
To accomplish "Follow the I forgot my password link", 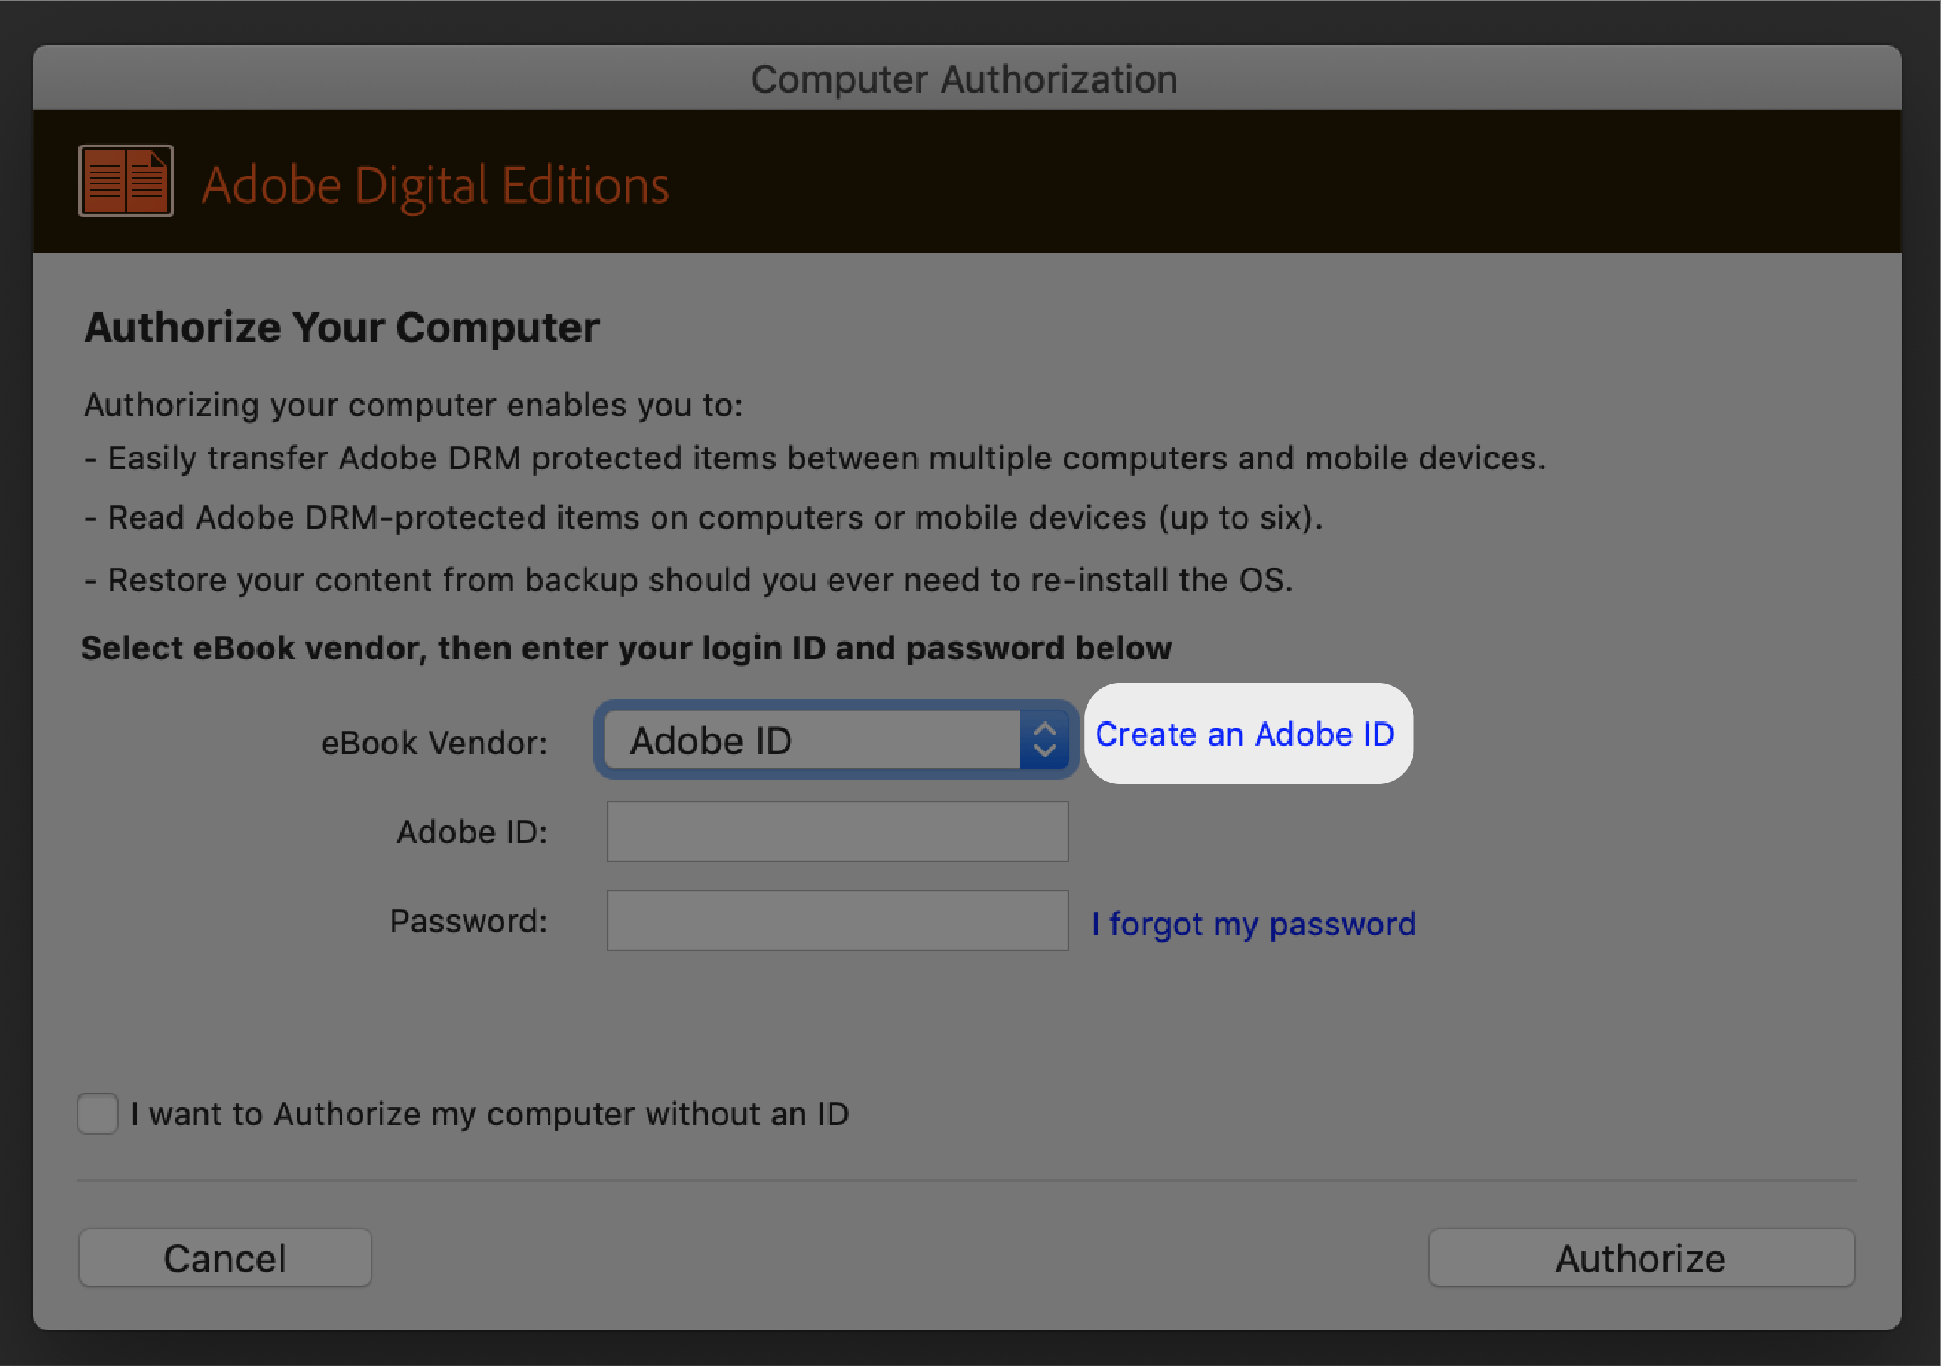I will click(1253, 924).
